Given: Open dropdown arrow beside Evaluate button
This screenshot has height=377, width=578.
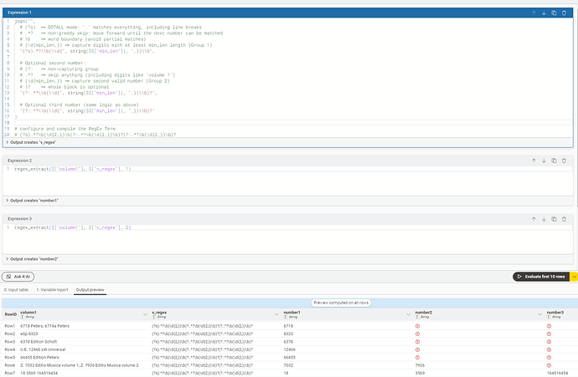Looking at the screenshot, I should coord(573,276).
